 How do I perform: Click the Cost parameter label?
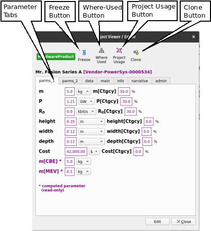(x=44, y=151)
